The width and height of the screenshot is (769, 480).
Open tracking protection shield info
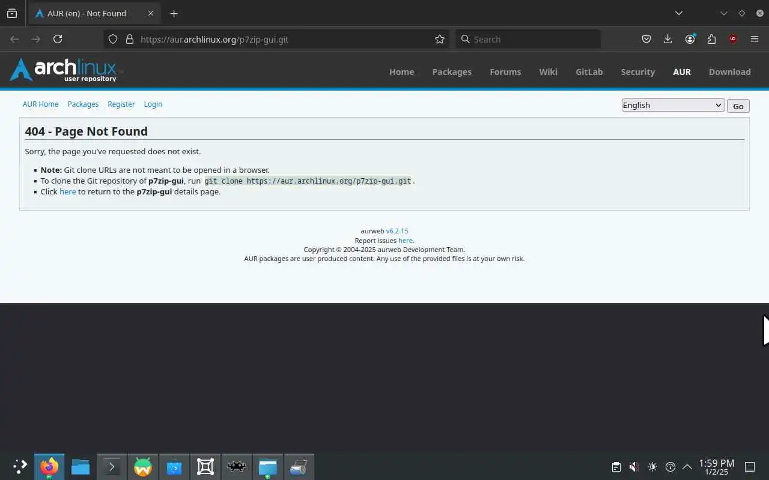click(113, 39)
